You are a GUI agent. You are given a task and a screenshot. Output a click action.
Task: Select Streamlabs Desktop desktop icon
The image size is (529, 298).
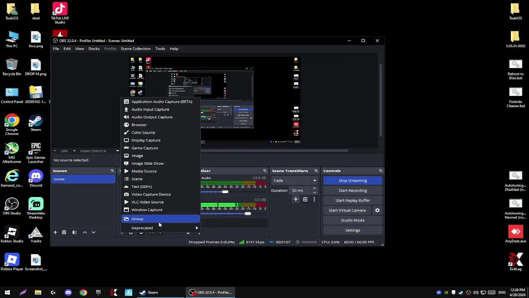36,208
